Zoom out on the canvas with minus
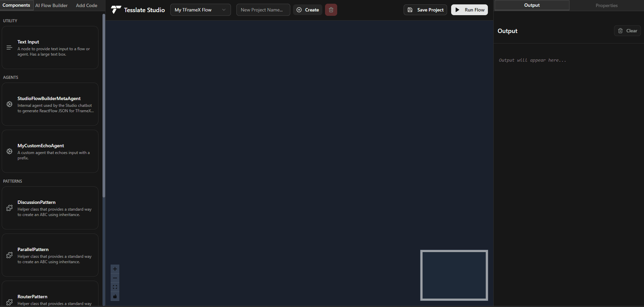This screenshot has width=644, height=307. tap(115, 278)
